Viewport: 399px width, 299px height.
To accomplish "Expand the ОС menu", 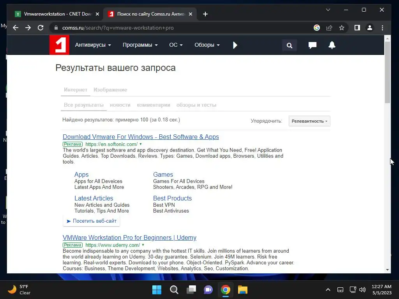I will [176, 45].
